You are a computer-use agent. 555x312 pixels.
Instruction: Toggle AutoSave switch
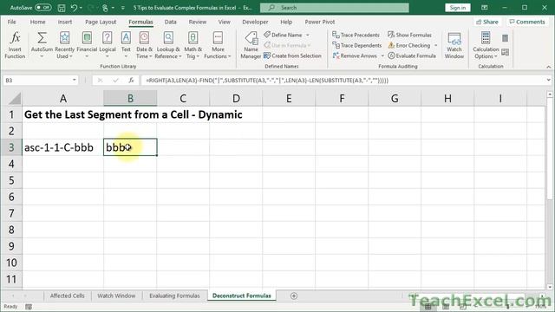pos(43,8)
